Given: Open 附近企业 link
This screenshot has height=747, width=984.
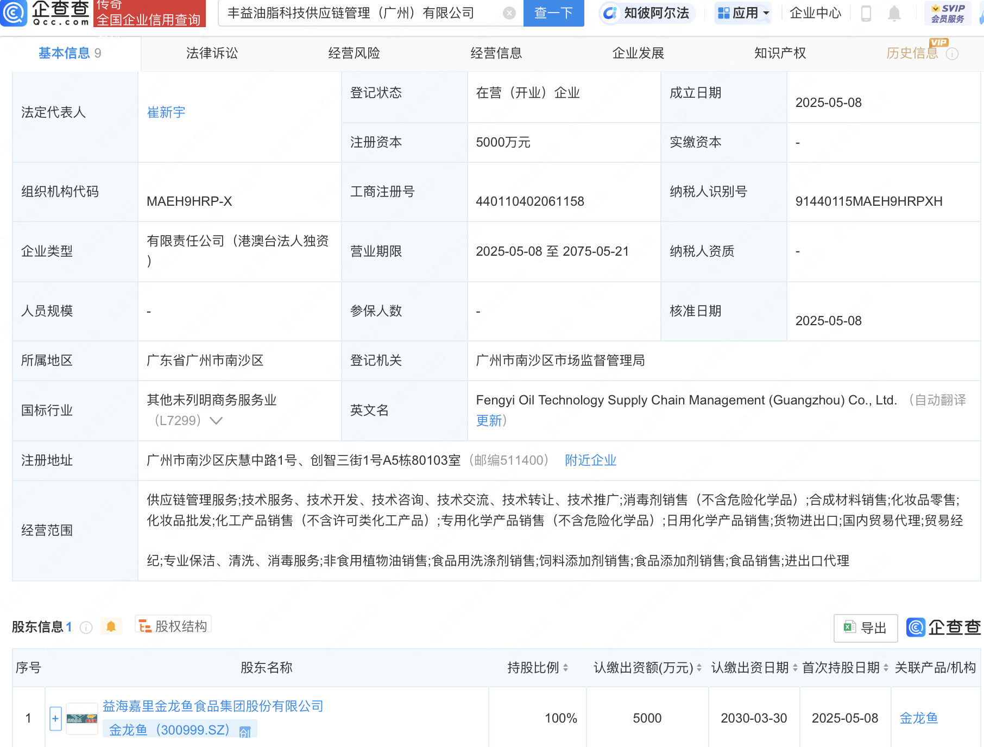Looking at the screenshot, I should (590, 460).
